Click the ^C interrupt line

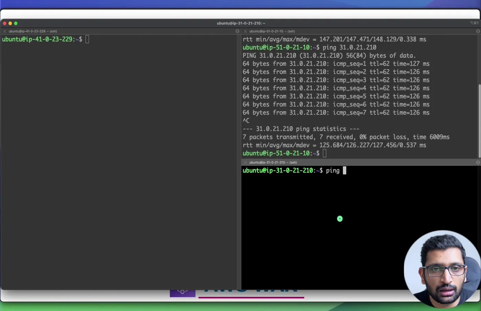[246, 121]
